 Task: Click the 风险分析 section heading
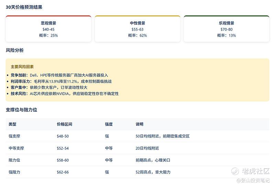15,50
